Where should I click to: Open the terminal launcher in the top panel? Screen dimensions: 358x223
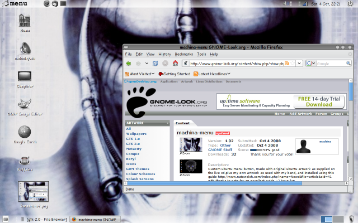coord(63,3)
